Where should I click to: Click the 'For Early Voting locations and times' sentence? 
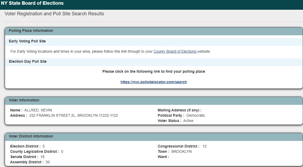click(x=111, y=51)
